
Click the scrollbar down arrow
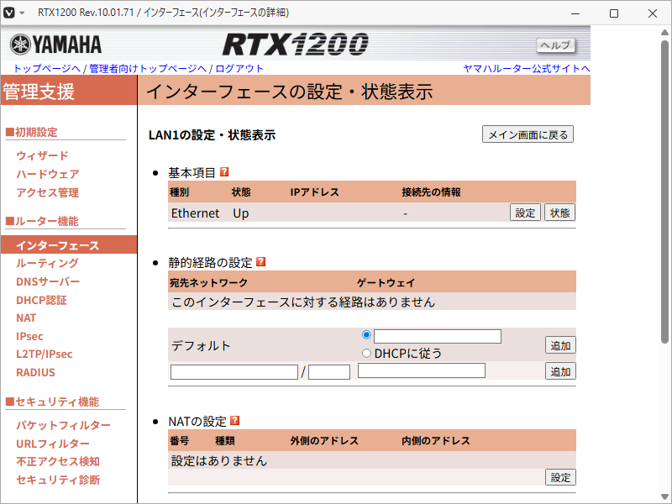pos(664,497)
